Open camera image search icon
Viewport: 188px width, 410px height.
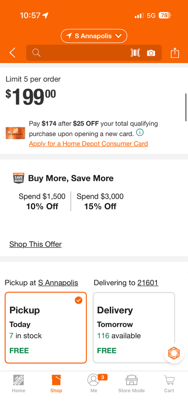pyautogui.click(x=151, y=53)
